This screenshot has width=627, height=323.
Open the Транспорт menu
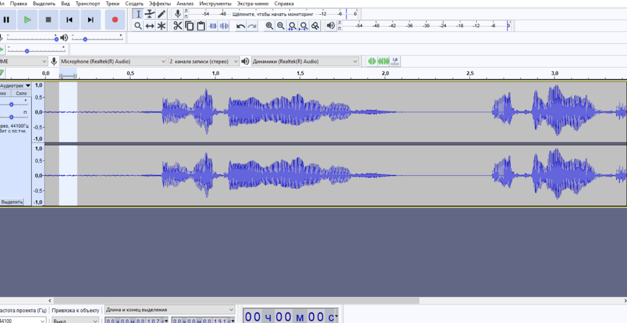pos(87,3)
